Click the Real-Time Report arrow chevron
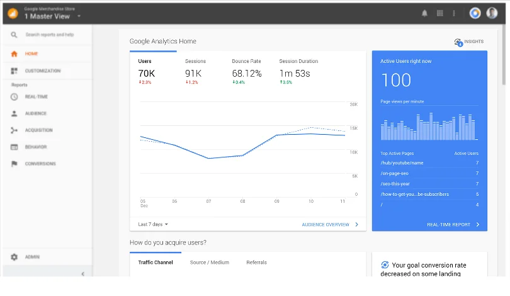Image resolution: width=510 pixels, height=296 pixels. pos(478,224)
